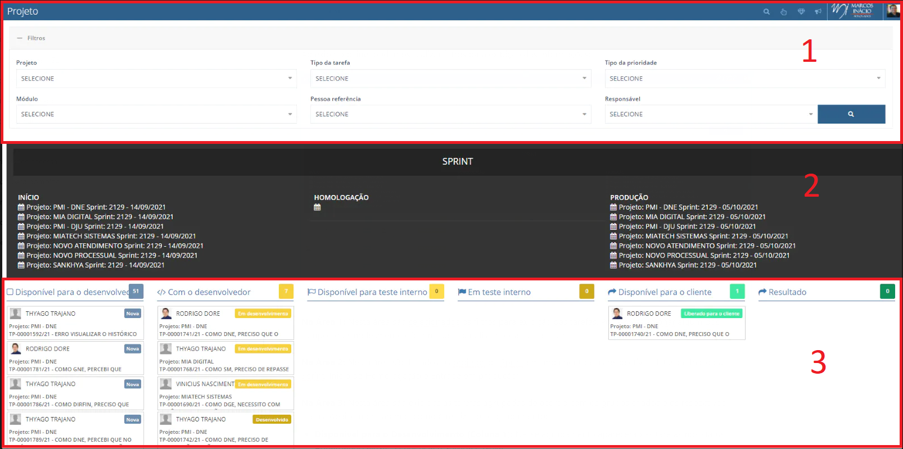Open the user profile photo in the header

point(893,11)
